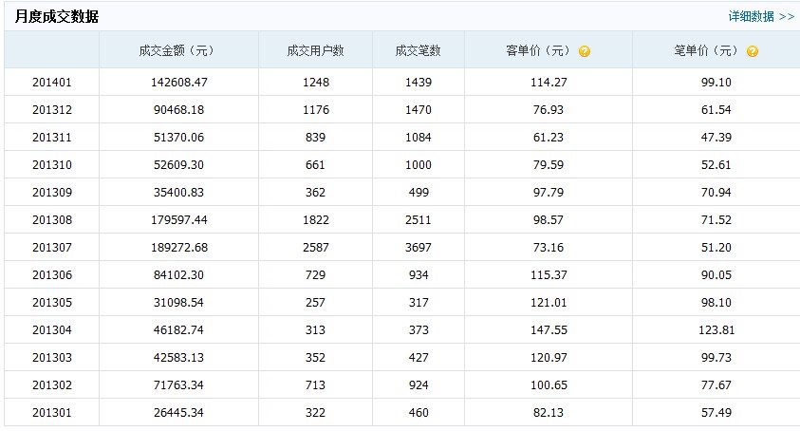800x431 pixels.
Task: Select the 成交用户数 column header
Action: [315, 51]
